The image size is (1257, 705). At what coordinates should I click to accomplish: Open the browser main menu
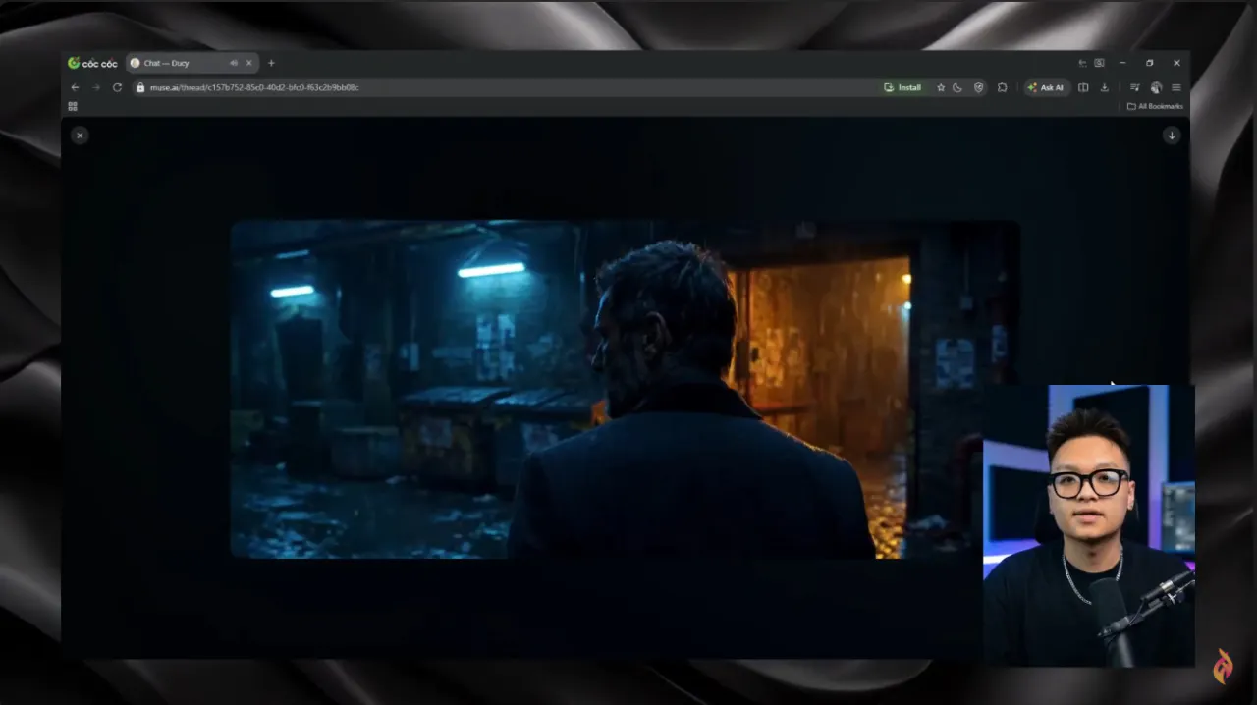(x=1175, y=87)
